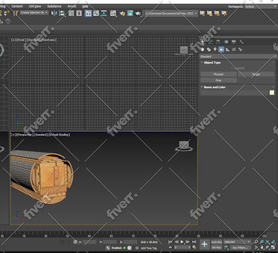
Task: Open the Civil View menu
Action: pyautogui.click(x=35, y=6)
